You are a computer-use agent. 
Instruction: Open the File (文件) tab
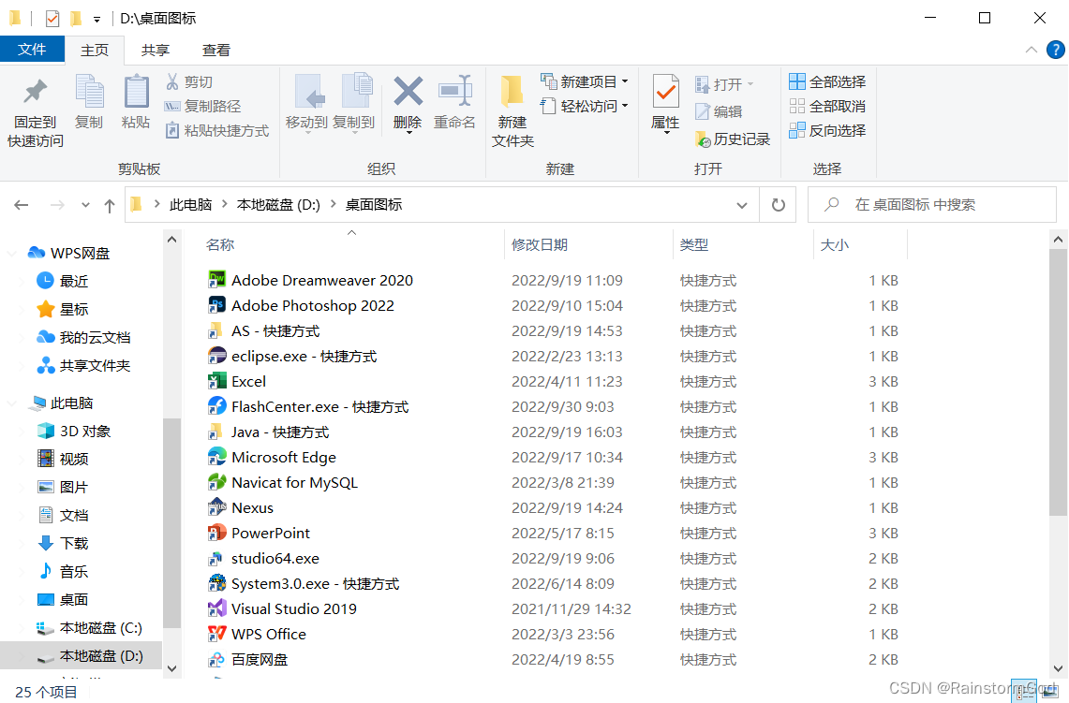32,50
